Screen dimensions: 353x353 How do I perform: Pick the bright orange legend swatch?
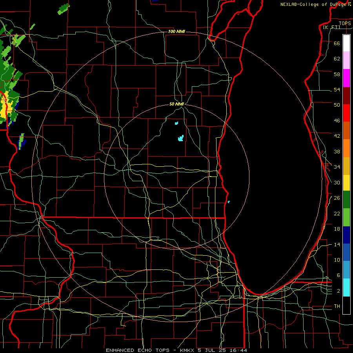[x=346, y=148]
